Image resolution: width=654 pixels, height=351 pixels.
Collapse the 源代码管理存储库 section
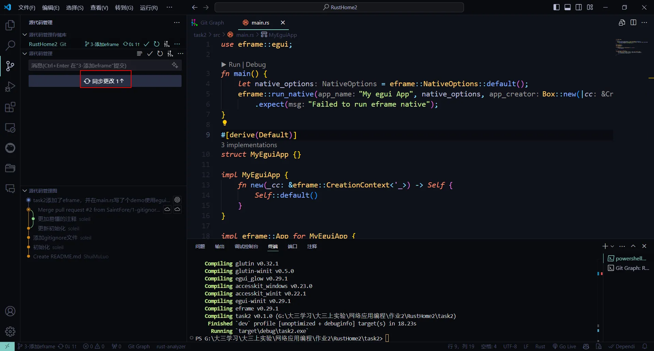24,34
